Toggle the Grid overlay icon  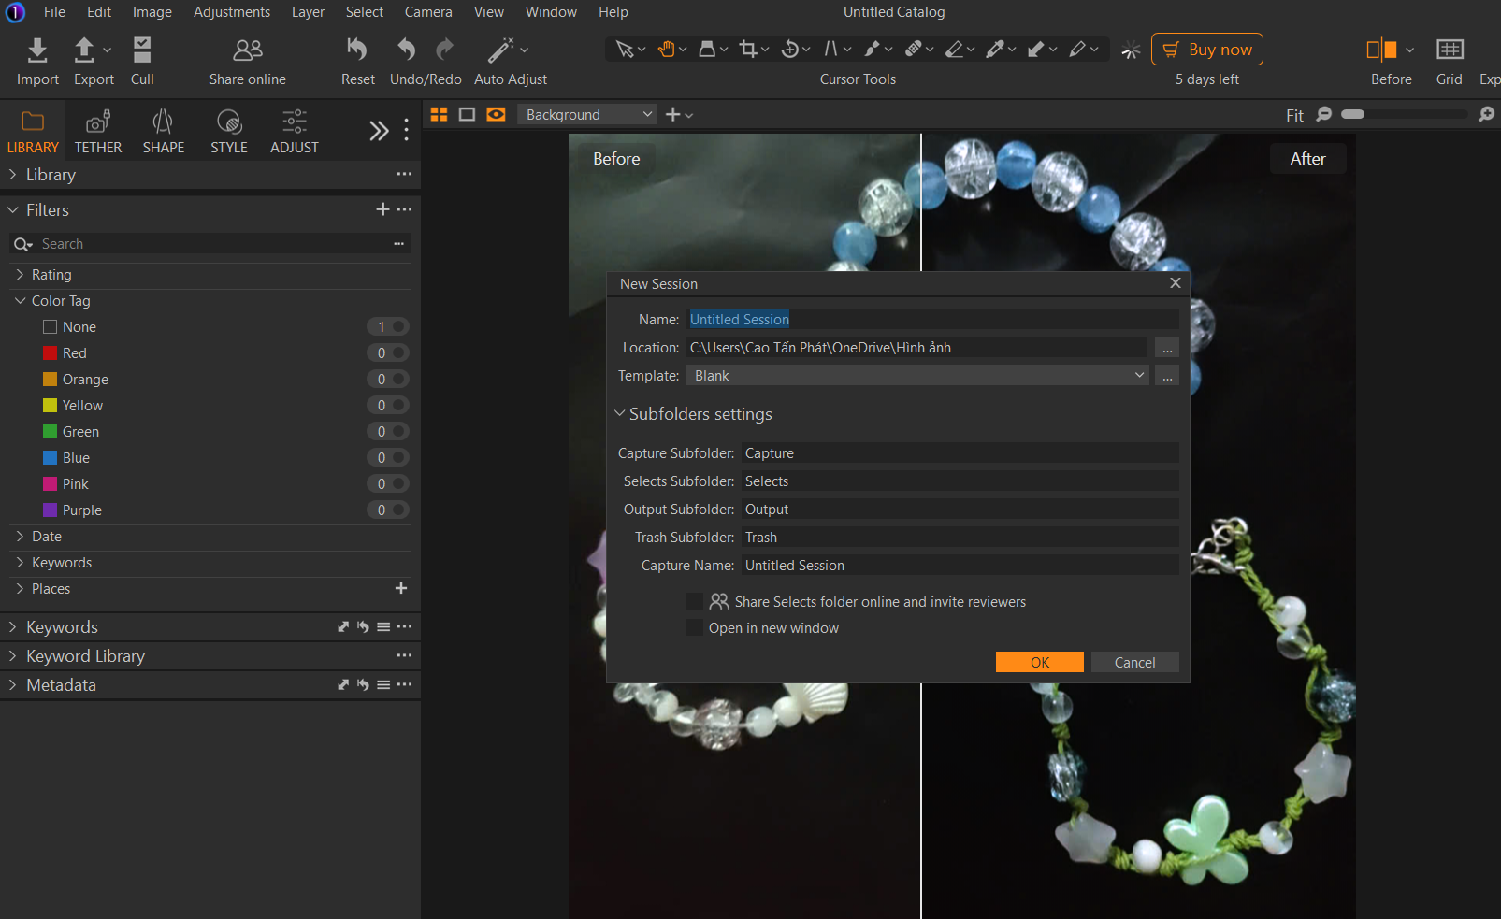coord(1450,50)
